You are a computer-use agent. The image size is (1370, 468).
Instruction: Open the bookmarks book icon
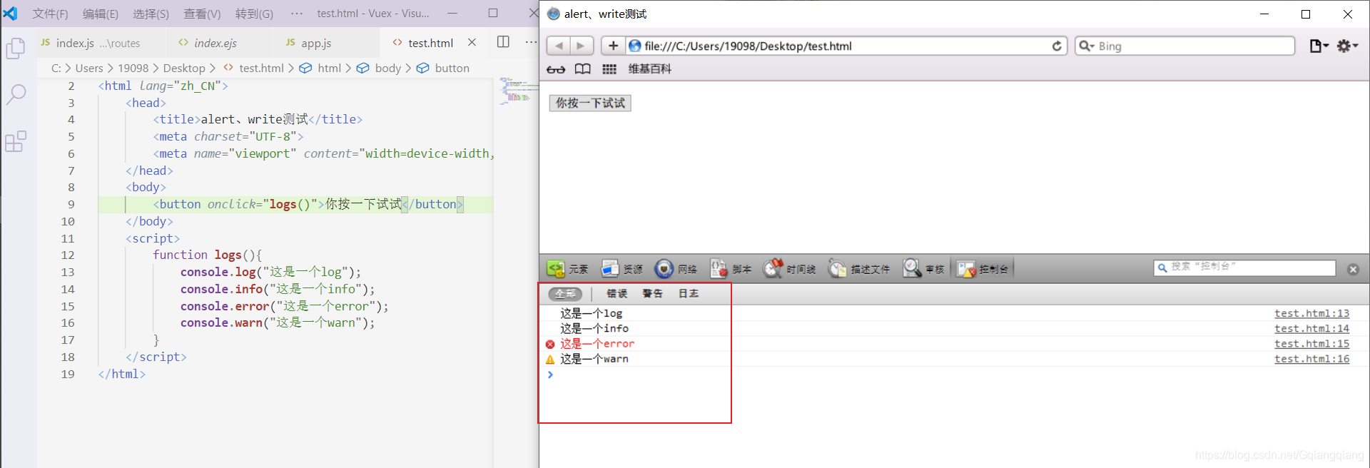583,69
